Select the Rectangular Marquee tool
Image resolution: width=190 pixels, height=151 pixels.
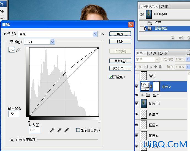click(x=2, y=17)
